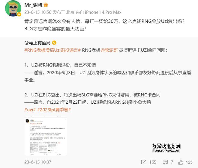Click the like count 125
The height and width of the screenshot is (168, 198).
pos(189,162)
